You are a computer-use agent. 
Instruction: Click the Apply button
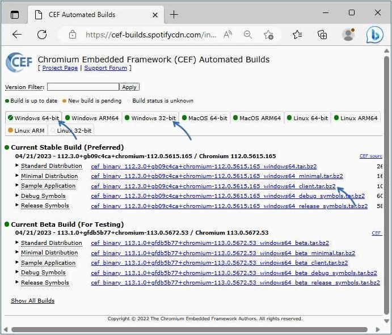click(x=129, y=87)
